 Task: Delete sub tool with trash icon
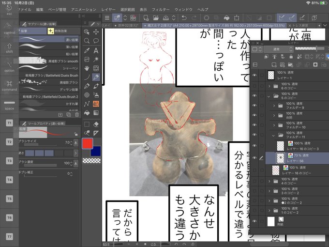coord(77,115)
